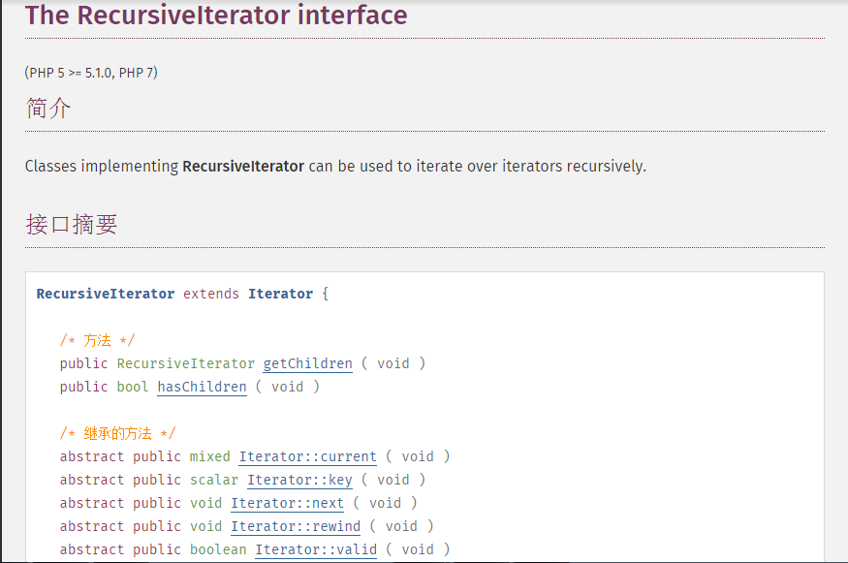The height and width of the screenshot is (563, 848).
Task: Click the 继承的方法 comment line
Action: (x=116, y=433)
